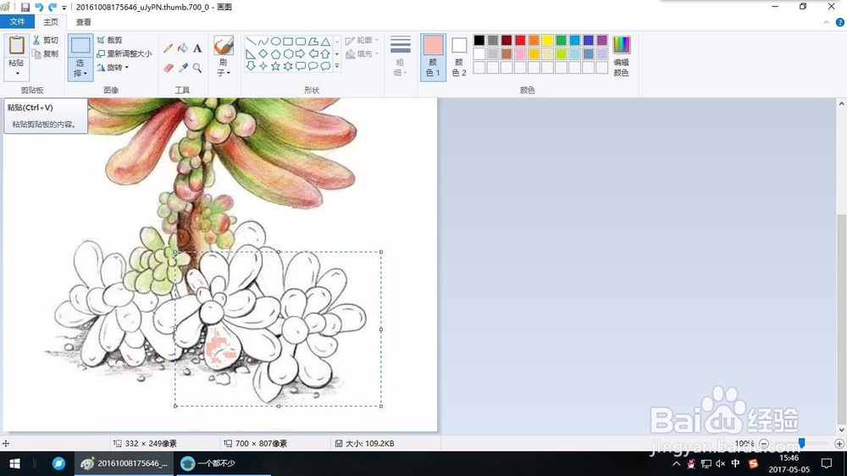Open Edit colors (编辑颜色) dialog
Image resolution: width=847 pixels, height=476 pixels.
621,57
